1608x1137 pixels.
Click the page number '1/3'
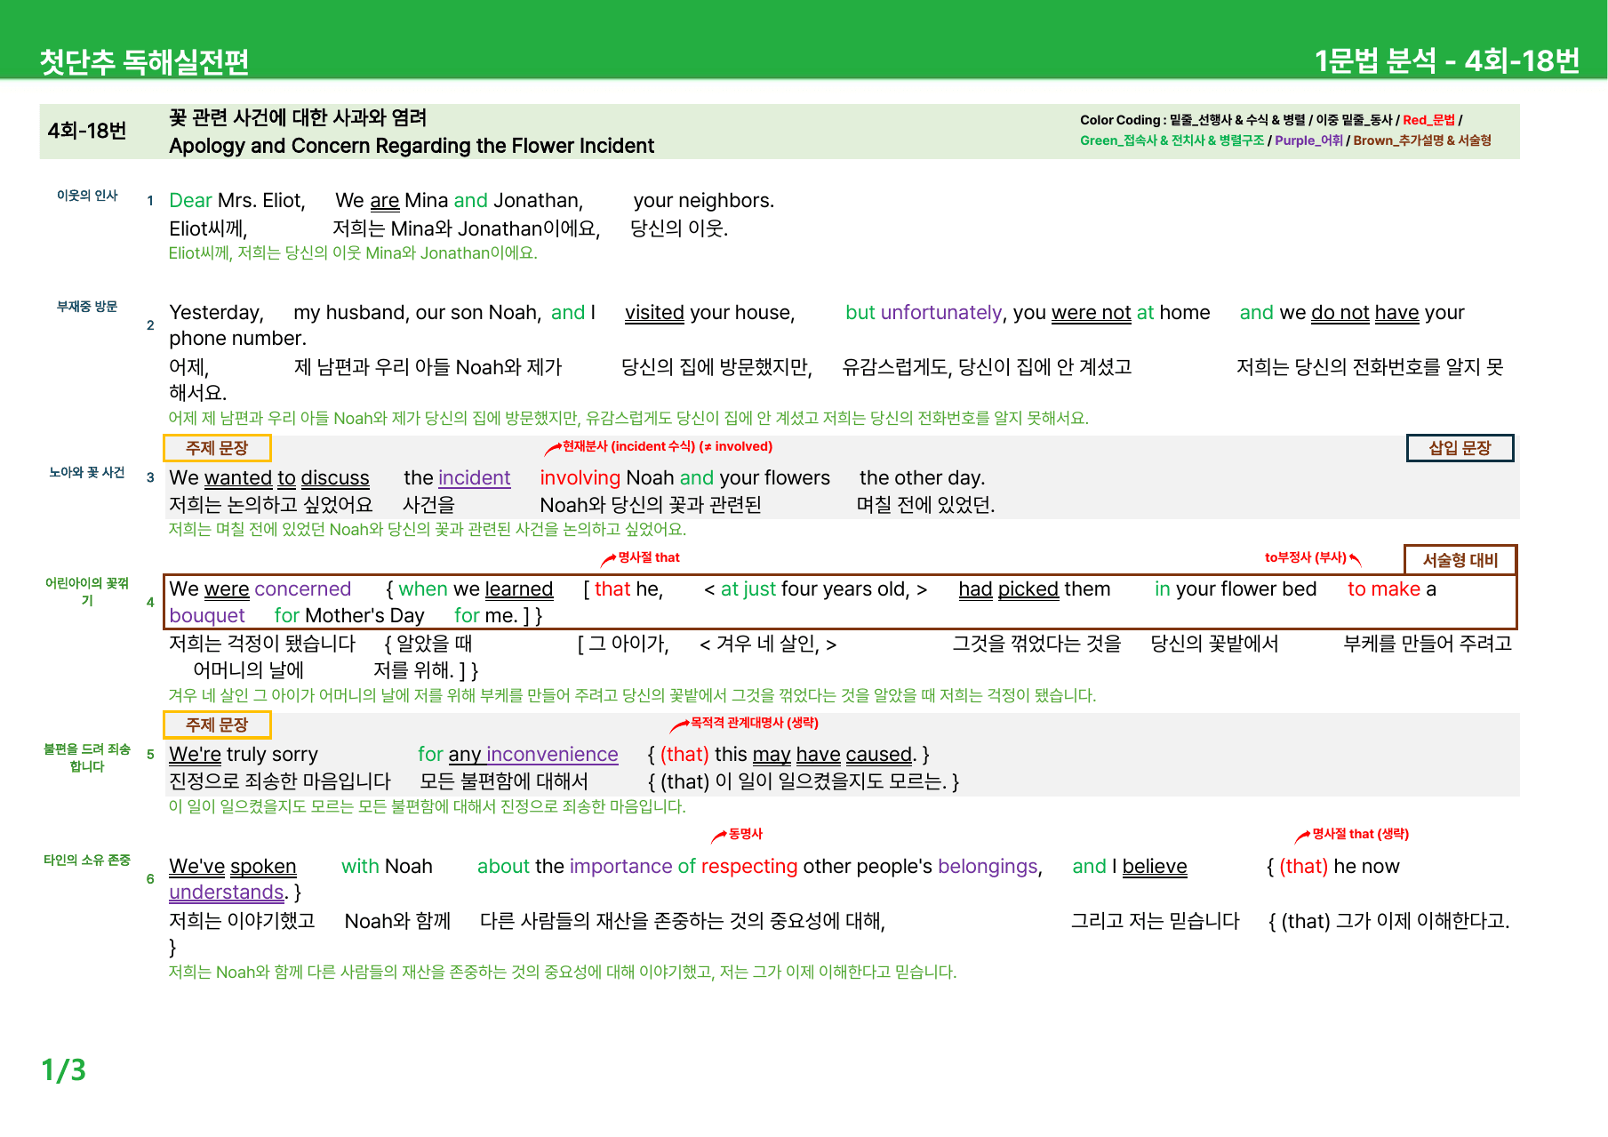point(63,1069)
